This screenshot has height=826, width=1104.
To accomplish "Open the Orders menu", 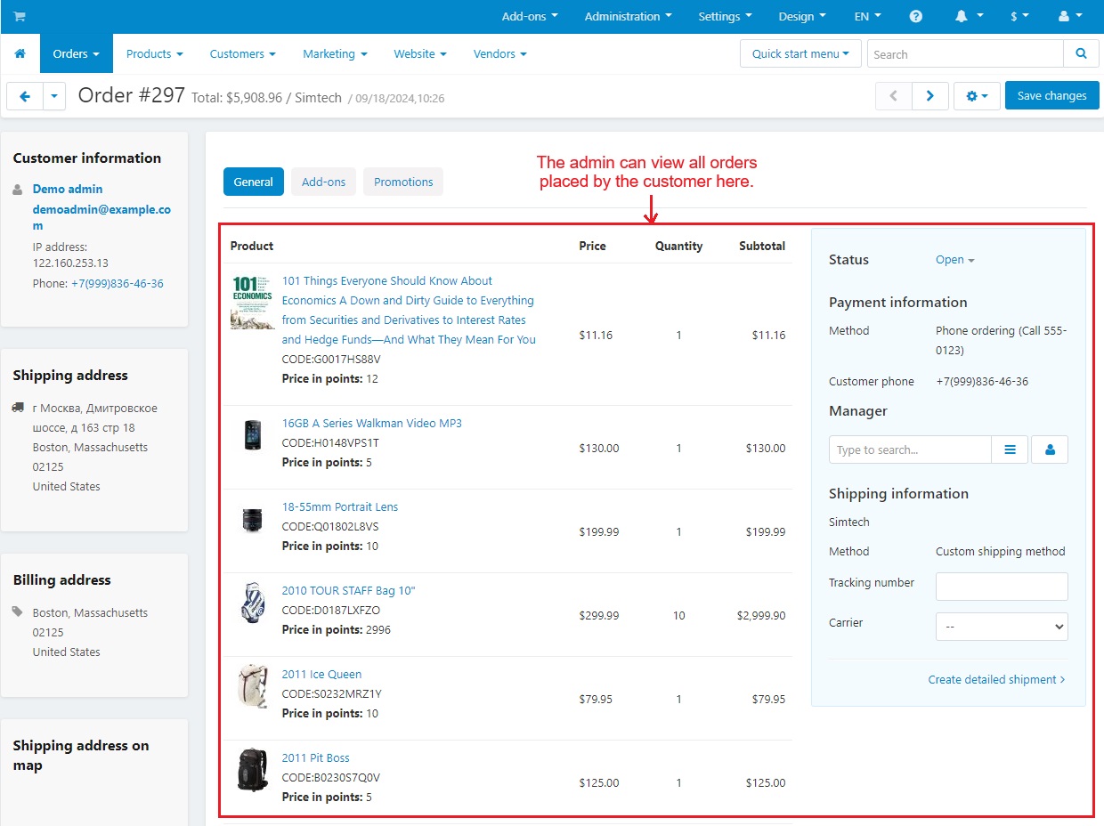I will [77, 54].
